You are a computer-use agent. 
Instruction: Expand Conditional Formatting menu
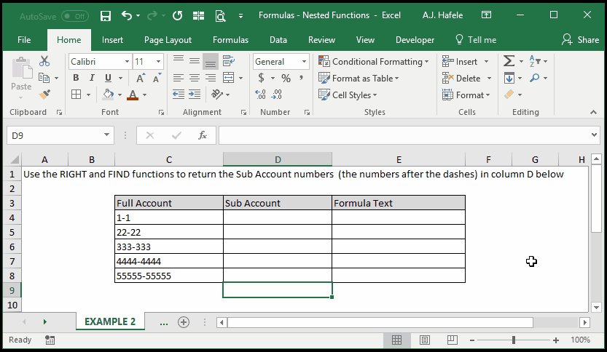(x=374, y=61)
